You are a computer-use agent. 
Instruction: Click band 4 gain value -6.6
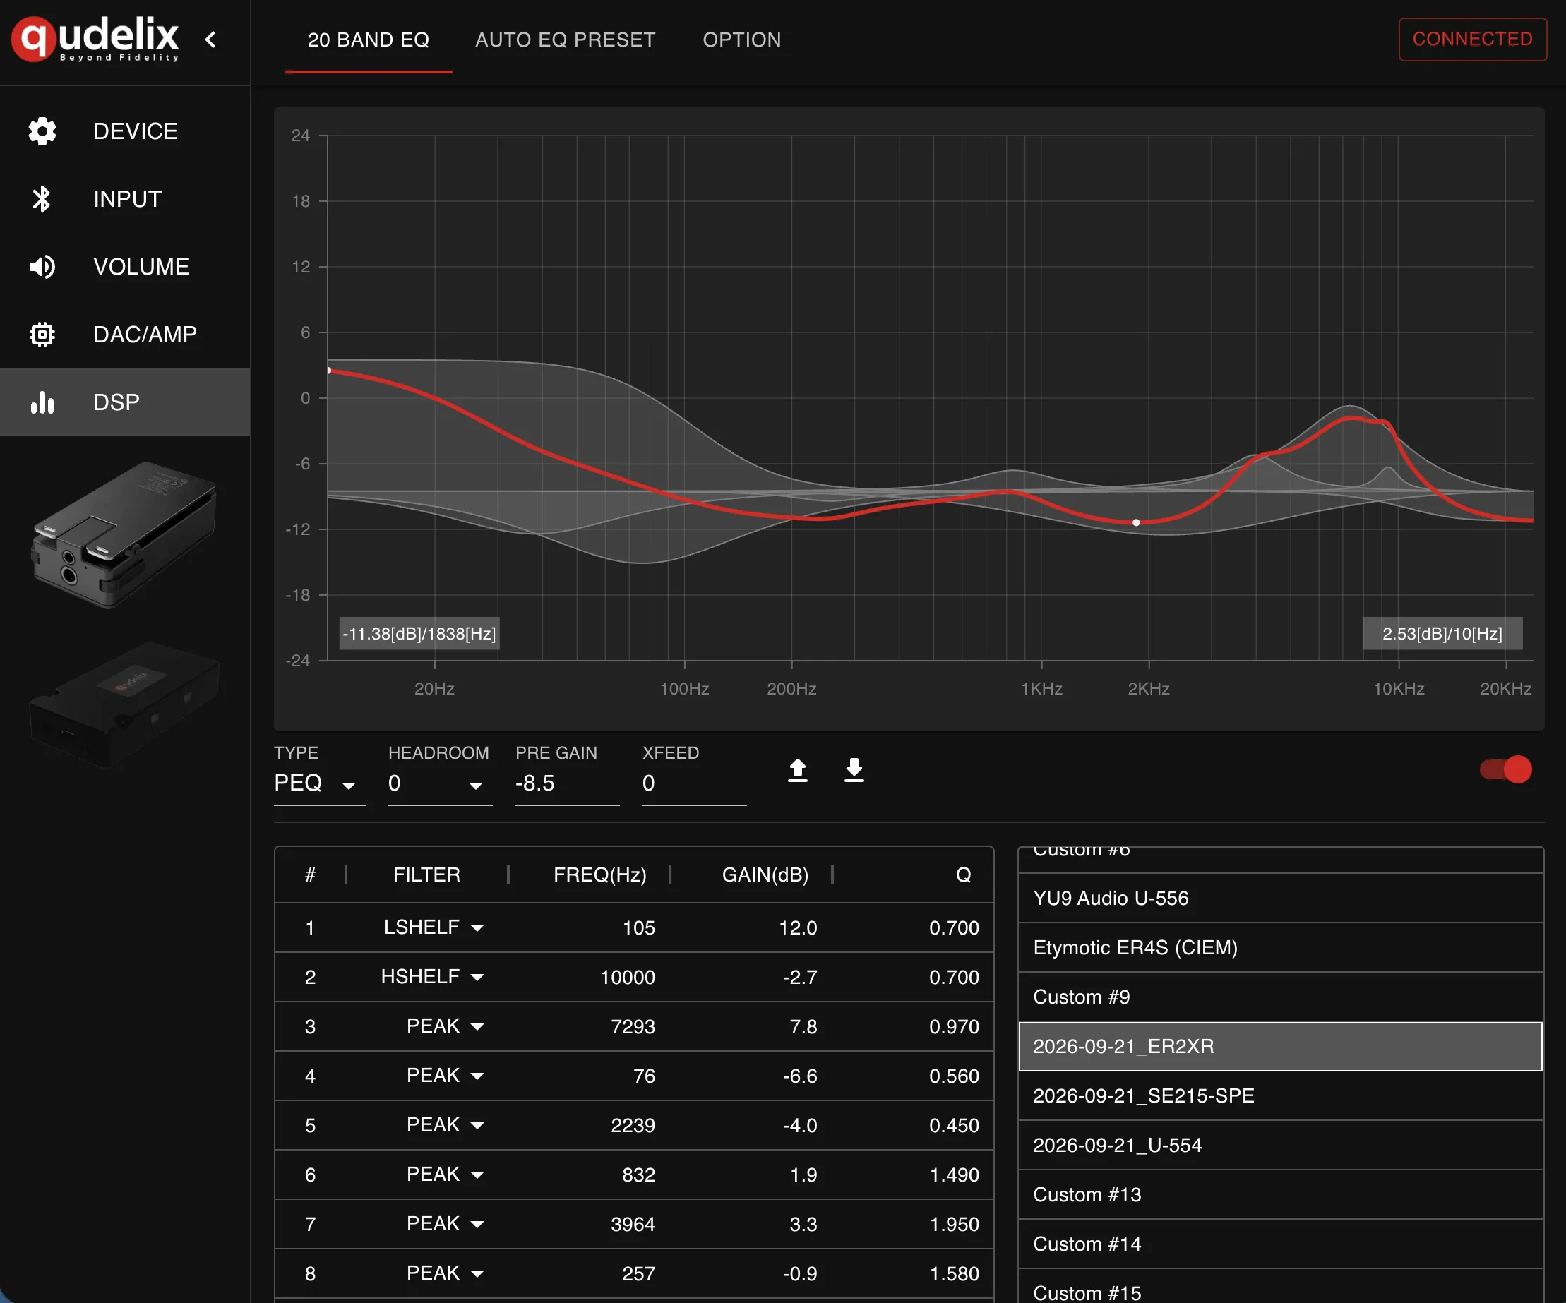click(800, 1076)
